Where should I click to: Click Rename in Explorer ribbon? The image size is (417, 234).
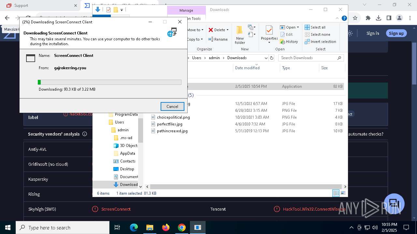click(218, 39)
